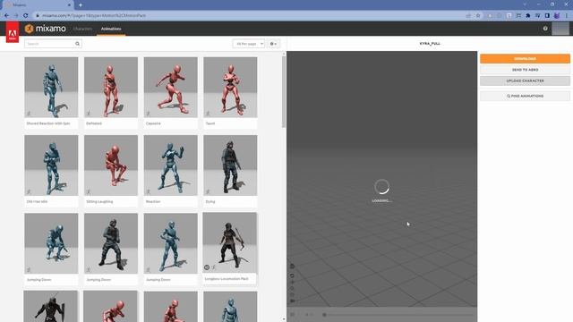The image size is (573, 322).
Task: Reload the page with refresh icon
Action: click(x=26, y=16)
